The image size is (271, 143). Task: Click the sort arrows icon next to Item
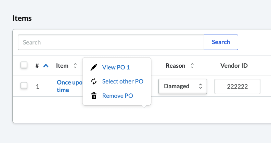click(x=75, y=66)
